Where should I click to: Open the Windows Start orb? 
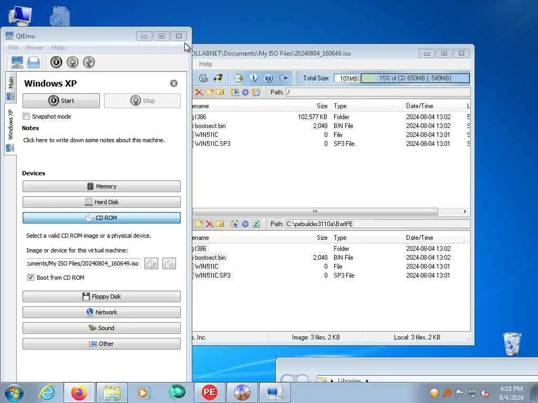click(14, 393)
